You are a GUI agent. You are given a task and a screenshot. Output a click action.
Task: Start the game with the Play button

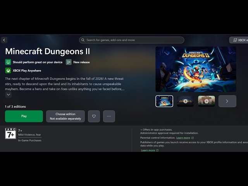tap(24, 116)
